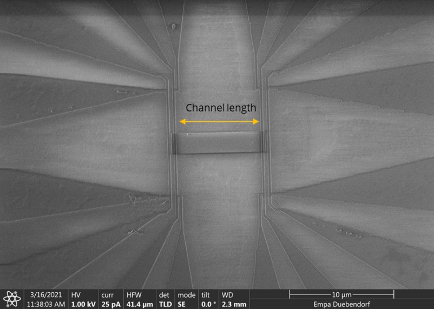Click the 2.3 mm working distance value

[234, 304]
